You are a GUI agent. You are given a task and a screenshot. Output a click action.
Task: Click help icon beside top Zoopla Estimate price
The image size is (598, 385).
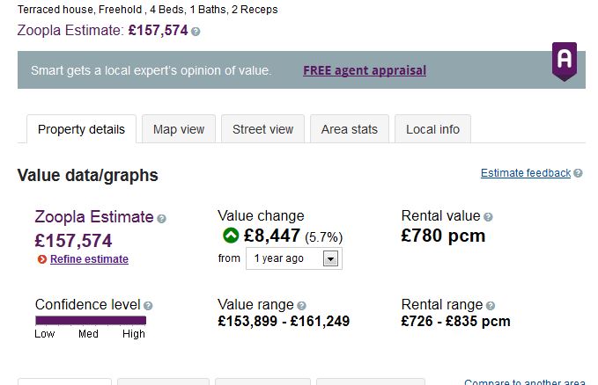pyautogui.click(x=196, y=32)
